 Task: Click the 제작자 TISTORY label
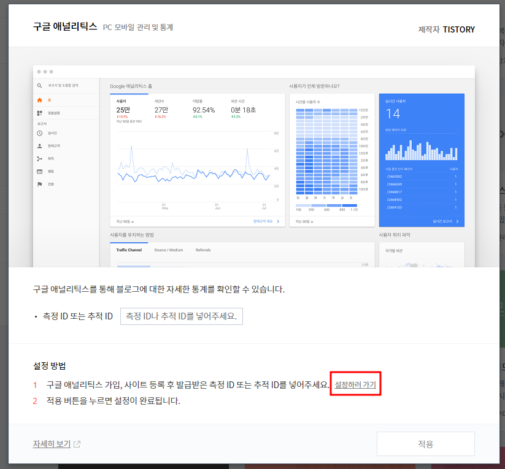coord(446,29)
